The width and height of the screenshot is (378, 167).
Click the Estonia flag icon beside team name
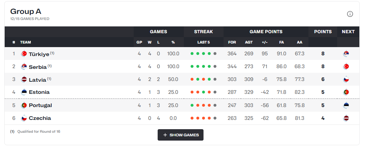click(x=24, y=92)
